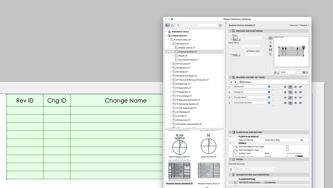Image resolution: width=333 pixels, height=188 pixels.
Task: Check Override Object's Pens option
Action: tap(287, 150)
